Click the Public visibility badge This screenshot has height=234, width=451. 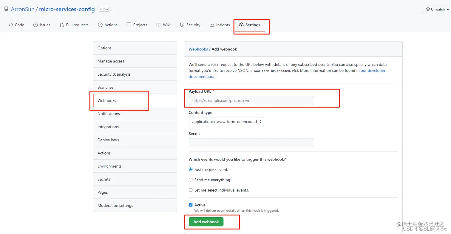click(x=104, y=9)
